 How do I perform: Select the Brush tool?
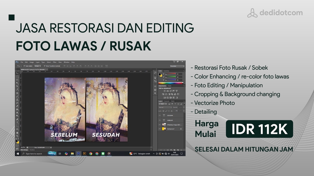coord(17,96)
